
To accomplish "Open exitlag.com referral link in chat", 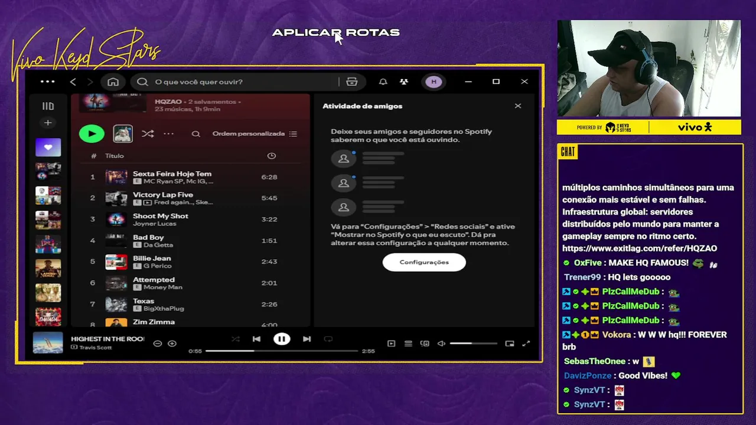I will pyautogui.click(x=640, y=249).
